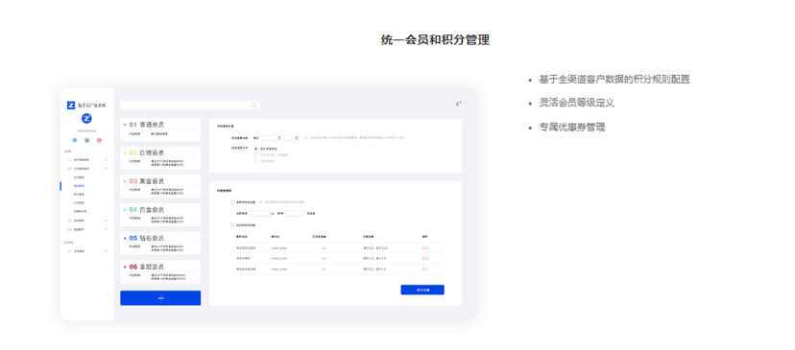Viewport: 795px width, 350px height.
Task: Select the 03 黄金会员 level card
Action: [x=160, y=186]
